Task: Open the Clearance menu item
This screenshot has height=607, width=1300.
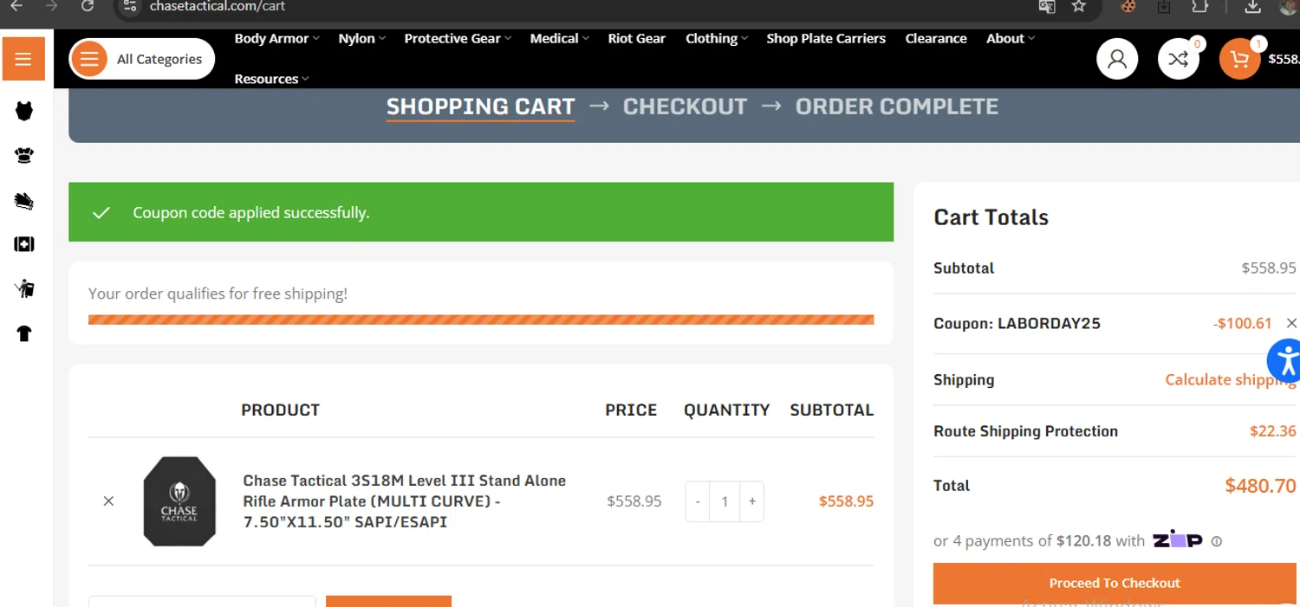Action: pyautogui.click(x=936, y=38)
